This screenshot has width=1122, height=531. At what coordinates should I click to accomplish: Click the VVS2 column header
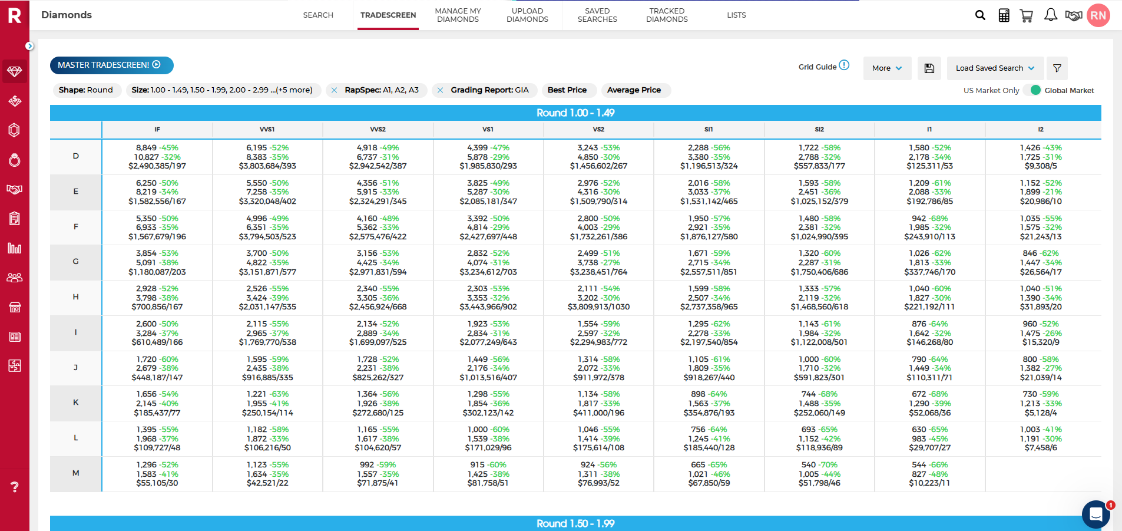click(x=378, y=130)
